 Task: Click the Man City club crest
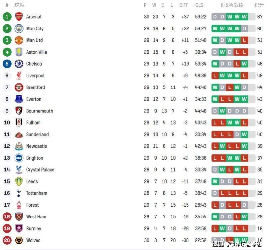click(19, 29)
